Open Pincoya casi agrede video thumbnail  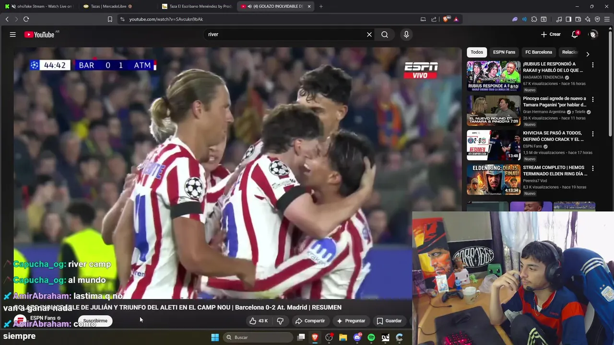(x=494, y=110)
